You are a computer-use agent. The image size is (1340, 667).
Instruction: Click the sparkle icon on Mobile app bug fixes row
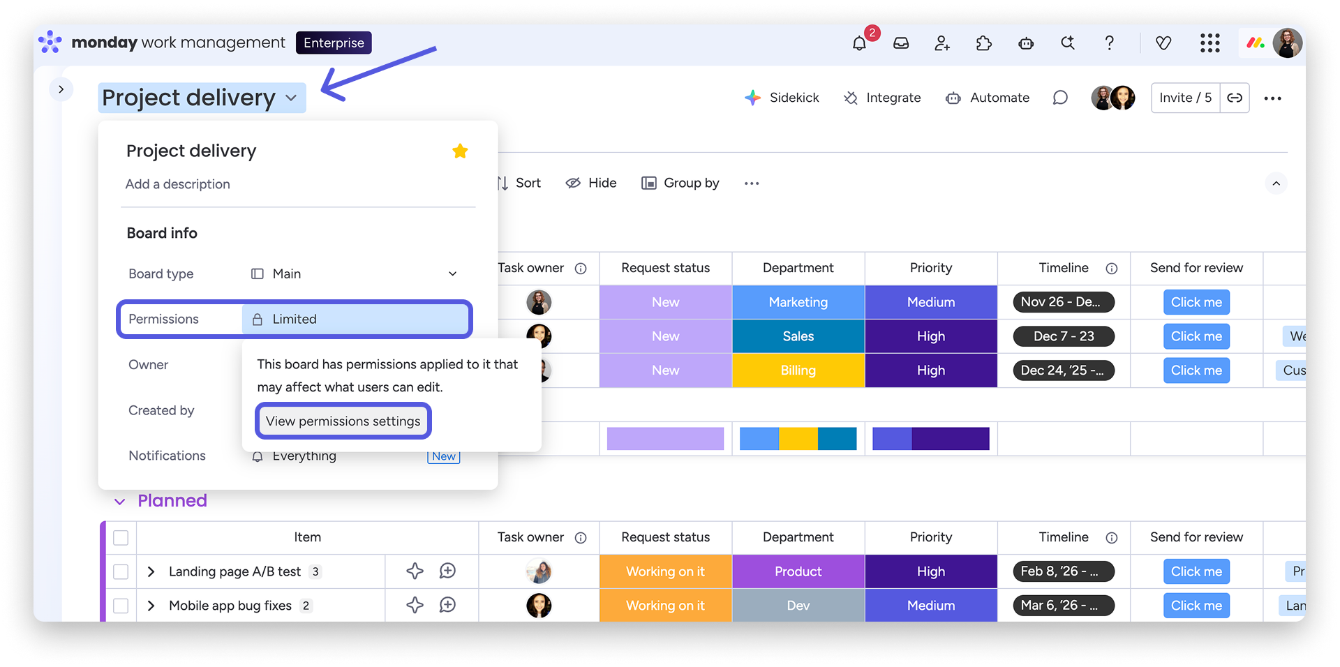(415, 606)
